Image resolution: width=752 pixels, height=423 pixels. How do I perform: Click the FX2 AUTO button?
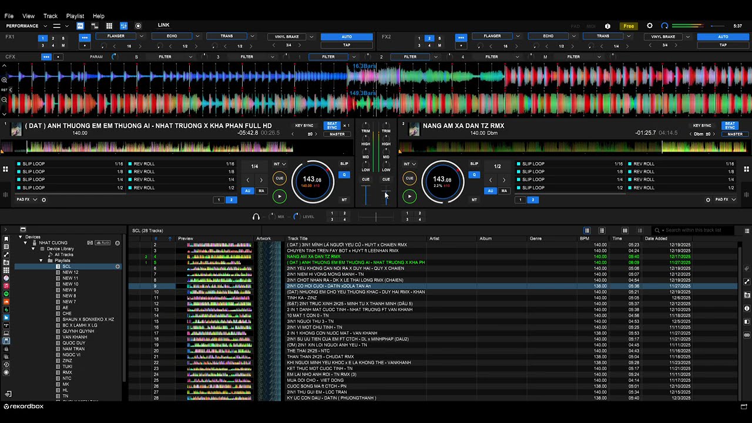point(723,36)
